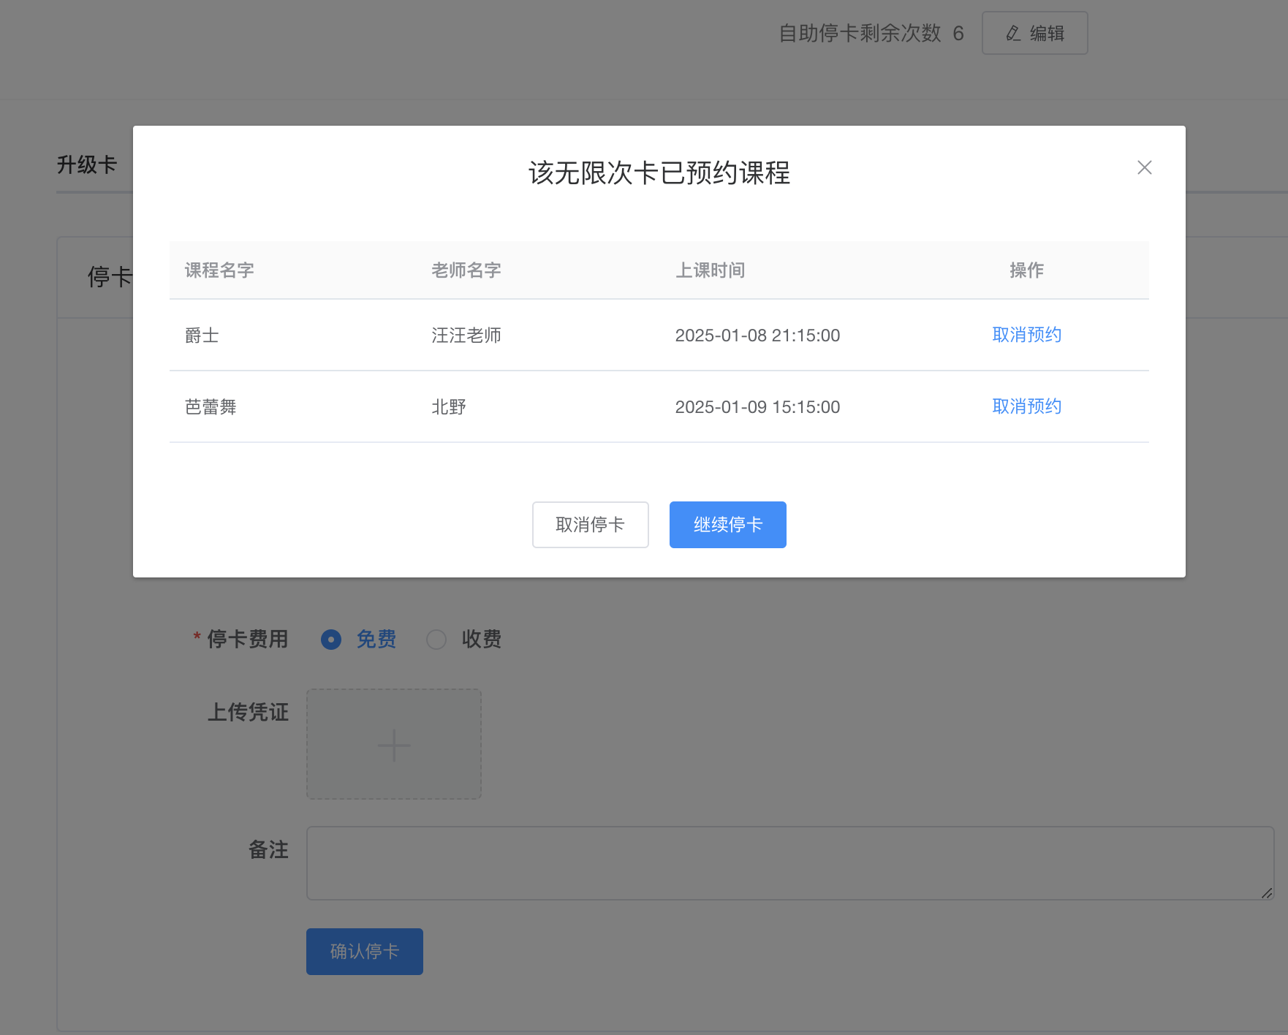
Task: Click the 确认停卡 button
Action: tap(364, 951)
